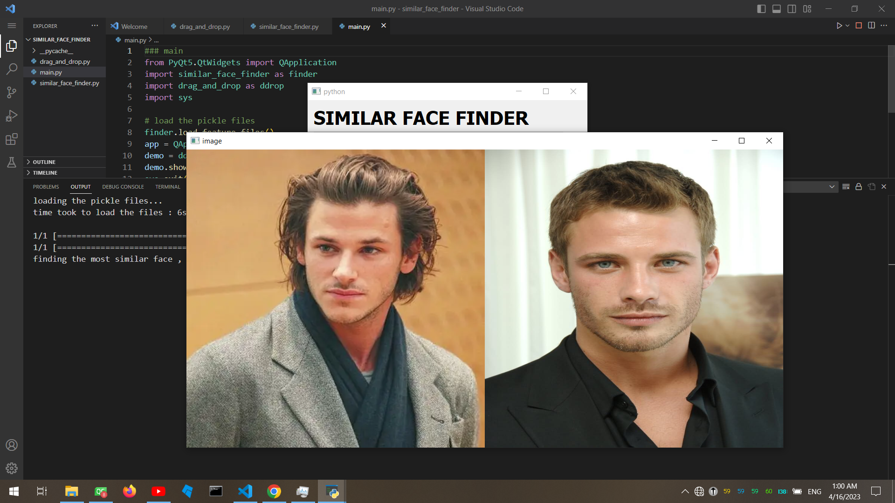Expand the __pycache__ folder
Viewport: 895px width, 503px height.
(56, 51)
